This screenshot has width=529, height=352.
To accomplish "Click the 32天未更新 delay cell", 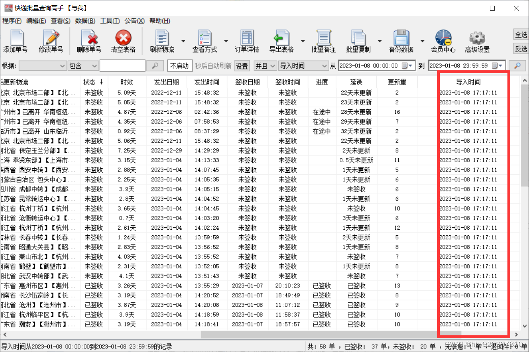I will 356,131.
